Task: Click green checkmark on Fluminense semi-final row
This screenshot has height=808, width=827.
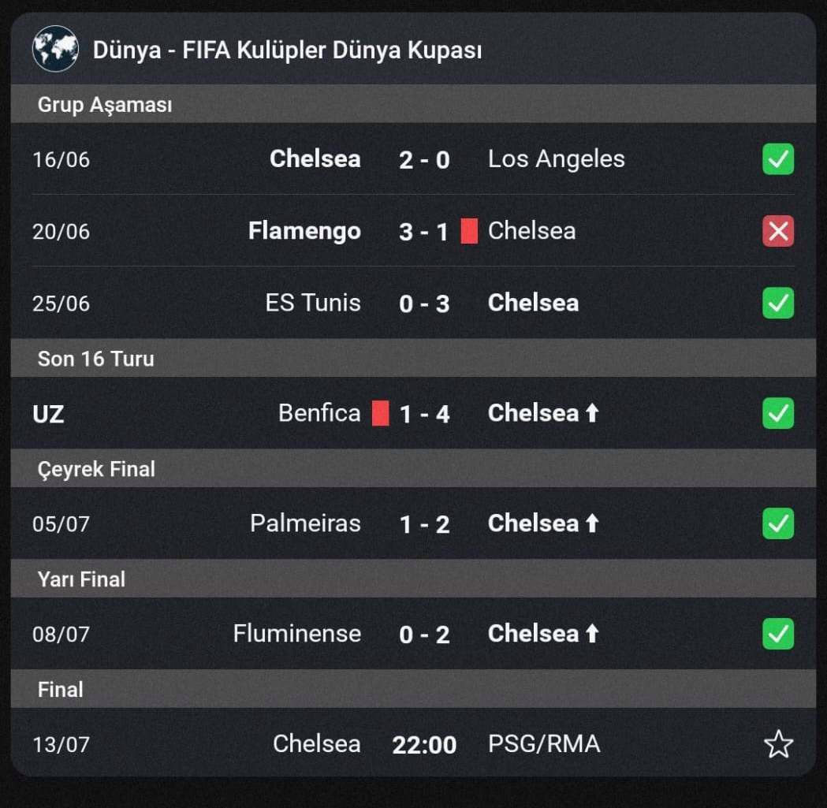Action: click(778, 634)
